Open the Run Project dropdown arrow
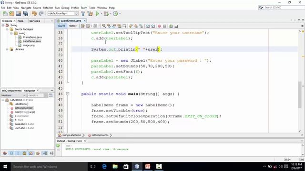 click(102, 14)
